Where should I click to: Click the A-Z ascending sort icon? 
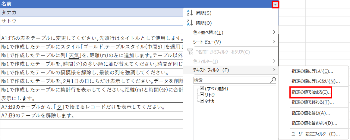point(189,13)
